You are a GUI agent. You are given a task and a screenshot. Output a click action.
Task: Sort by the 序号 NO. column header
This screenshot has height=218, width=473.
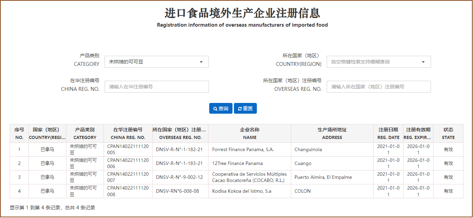click(x=19, y=133)
